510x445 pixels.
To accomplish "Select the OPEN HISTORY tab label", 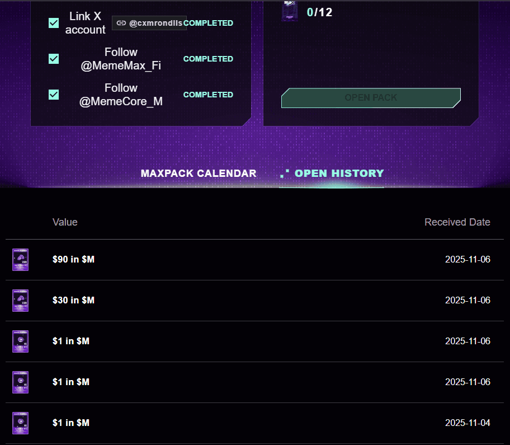I will click(339, 174).
